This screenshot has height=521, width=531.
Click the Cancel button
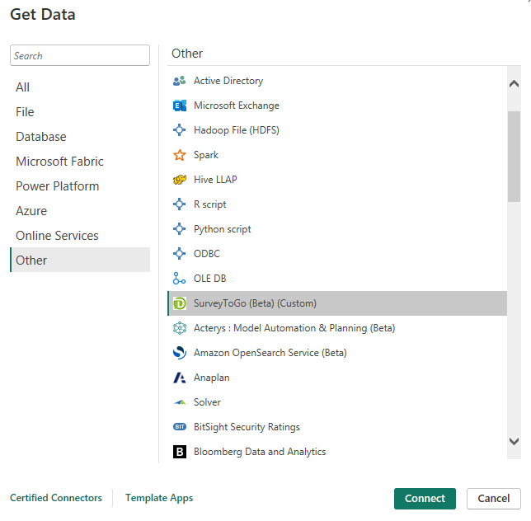[493, 498]
